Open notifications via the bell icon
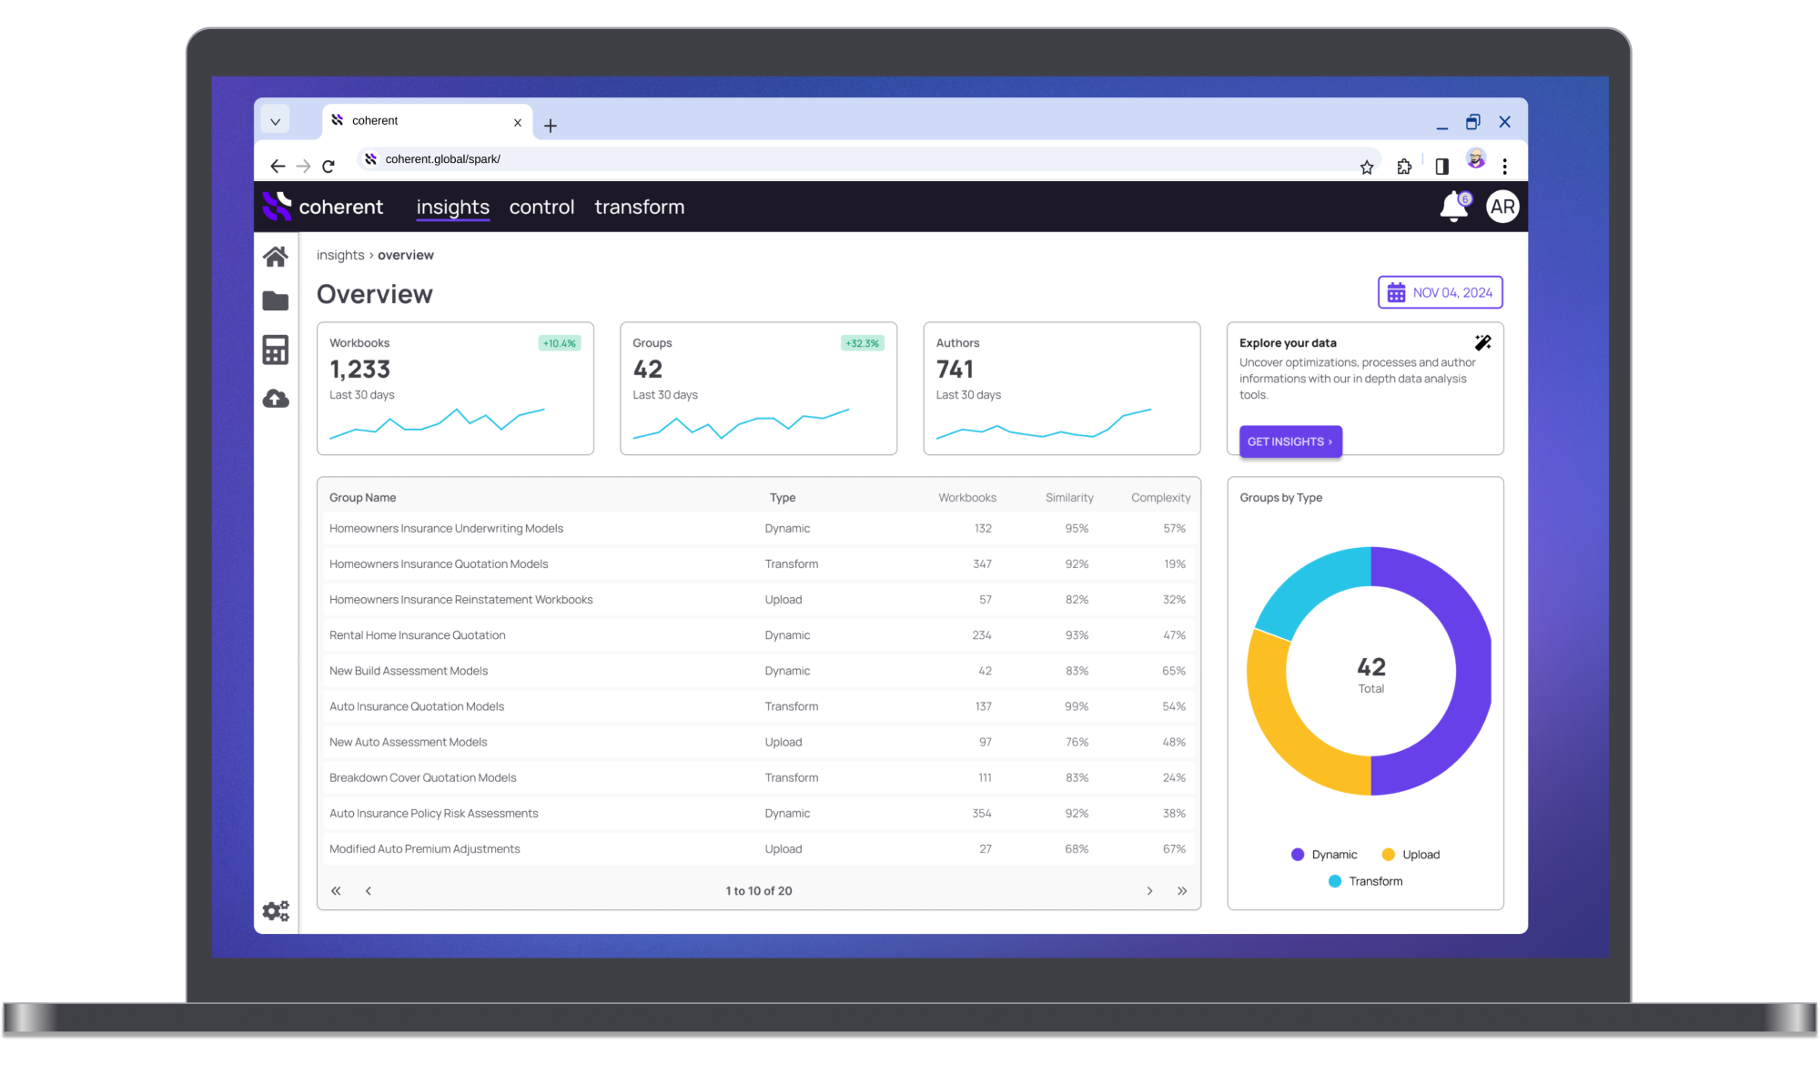 point(1452,207)
